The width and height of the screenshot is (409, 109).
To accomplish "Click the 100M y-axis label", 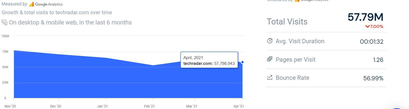I will (x=5, y=36).
